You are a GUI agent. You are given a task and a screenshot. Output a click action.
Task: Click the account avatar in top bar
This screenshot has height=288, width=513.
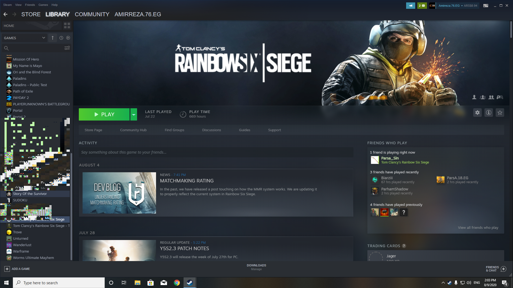pyautogui.click(x=432, y=6)
